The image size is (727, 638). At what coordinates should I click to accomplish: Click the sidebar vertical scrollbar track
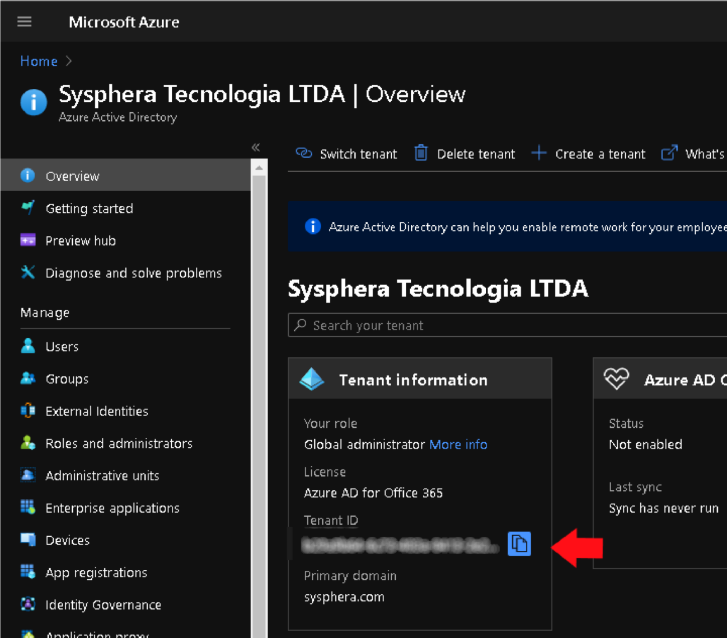259,406
